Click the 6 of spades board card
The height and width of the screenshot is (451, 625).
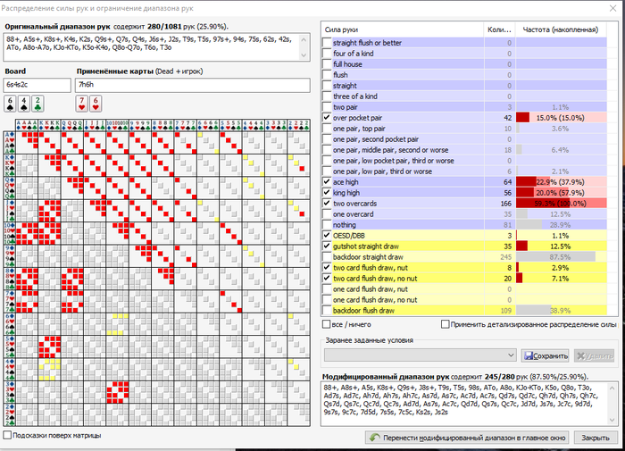(10, 104)
